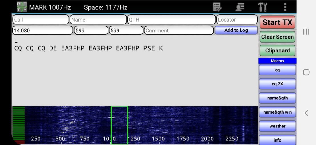Select the cq 2X macro

(277, 84)
